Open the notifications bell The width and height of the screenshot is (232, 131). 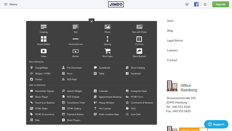(x=205, y=4)
